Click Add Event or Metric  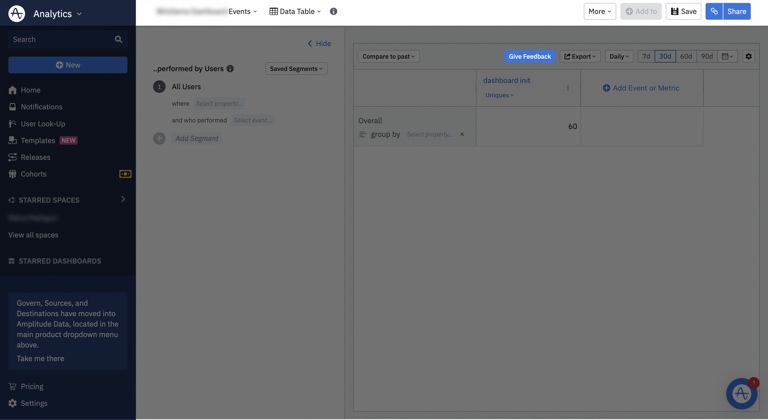[641, 88]
